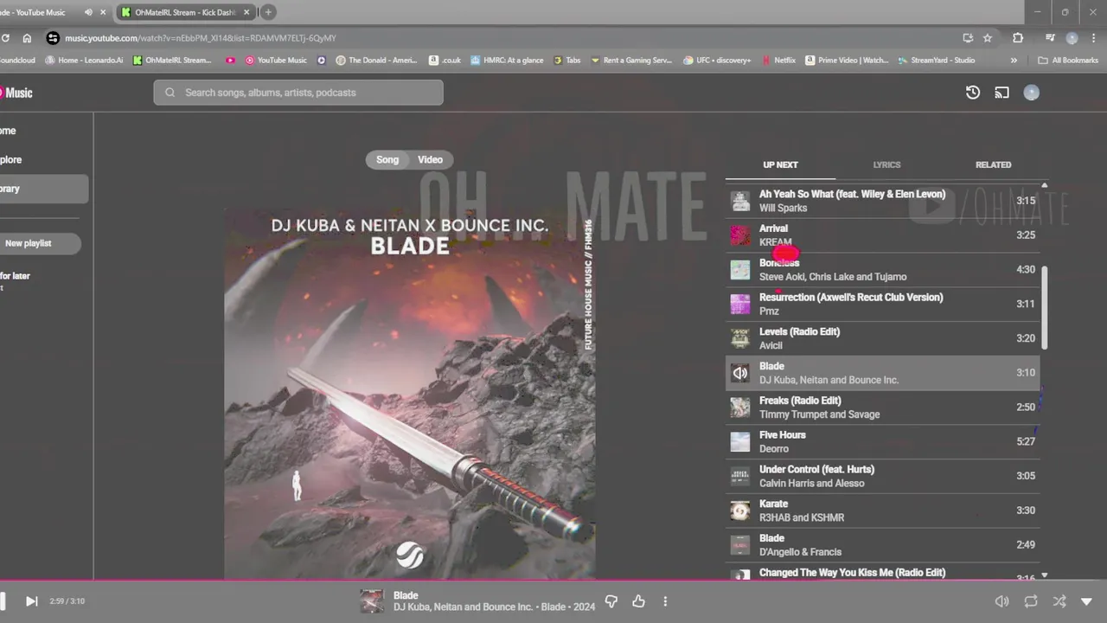Collapse the player page arrow
The image size is (1107, 623).
(1086, 601)
